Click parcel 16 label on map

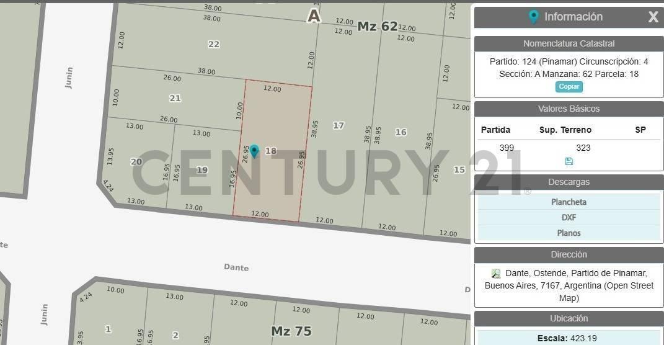[x=401, y=132]
